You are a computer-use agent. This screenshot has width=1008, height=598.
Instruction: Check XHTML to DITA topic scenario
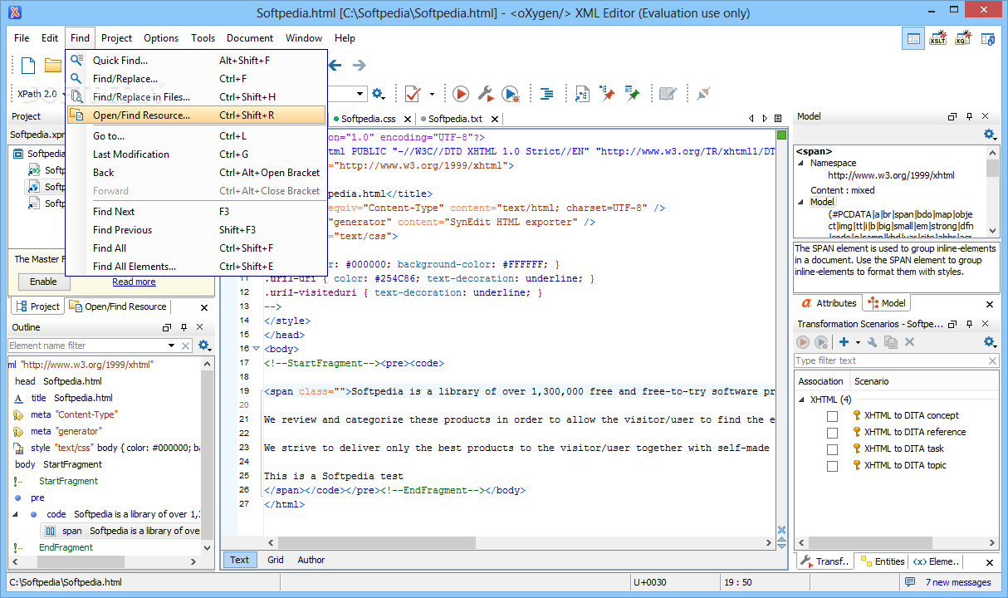click(832, 466)
